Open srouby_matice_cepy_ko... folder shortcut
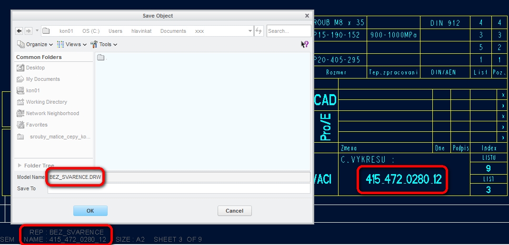The width and height of the screenshot is (509, 245). click(54, 137)
